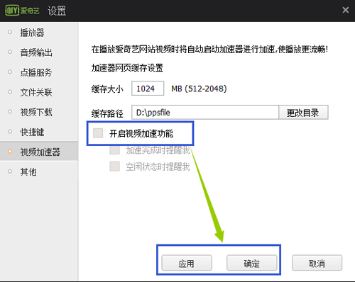Image resolution: width=355 pixels, height=282 pixels.
Task: Open the 音频输出 settings section
Action: pyautogui.click(x=36, y=52)
